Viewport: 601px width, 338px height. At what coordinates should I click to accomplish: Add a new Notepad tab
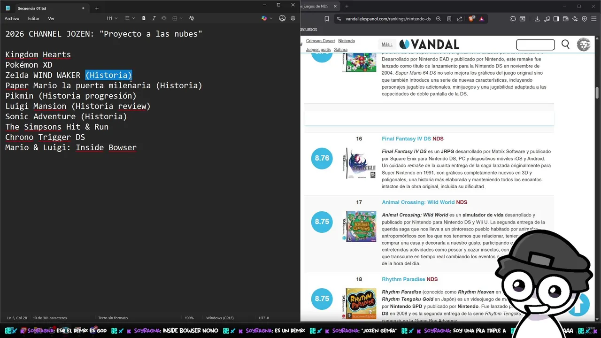[97, 8]
